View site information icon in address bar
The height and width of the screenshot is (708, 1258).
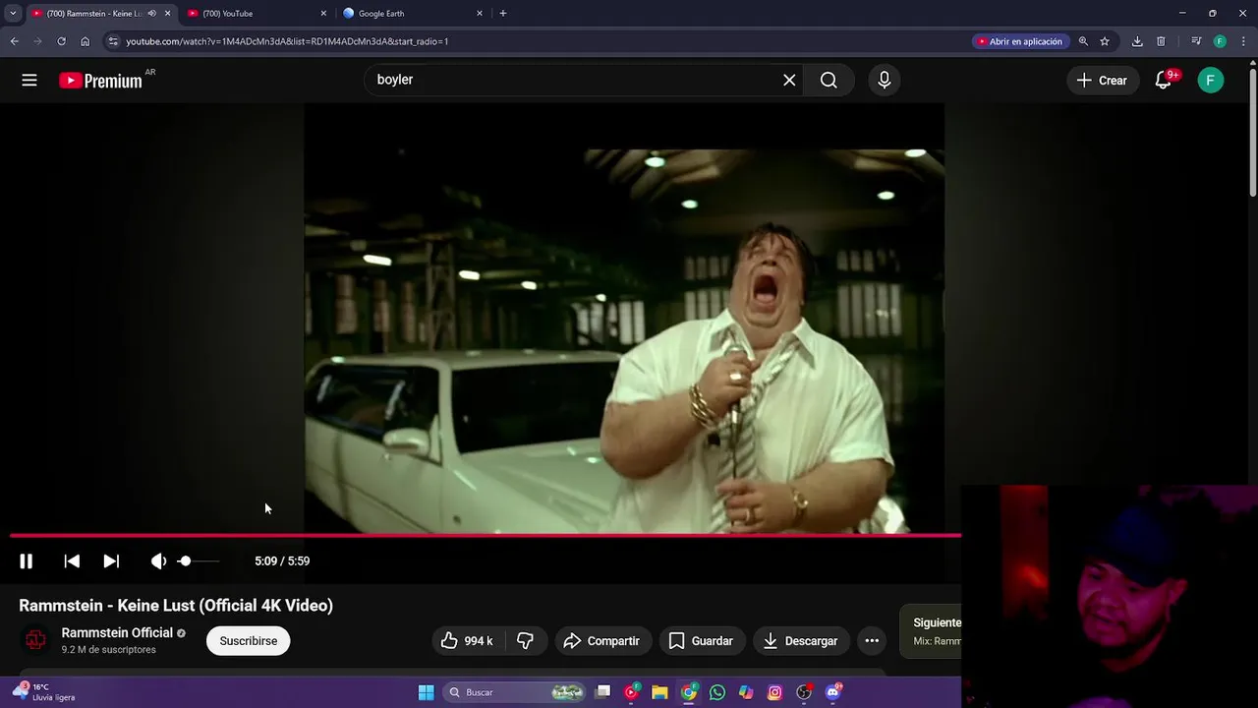pyautogui.click(x=113, y=41)
